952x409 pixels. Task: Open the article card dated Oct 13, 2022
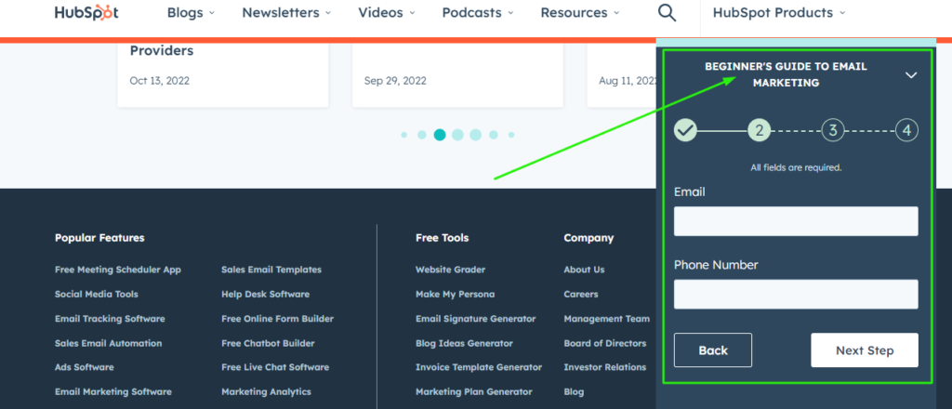pos(223,75)
